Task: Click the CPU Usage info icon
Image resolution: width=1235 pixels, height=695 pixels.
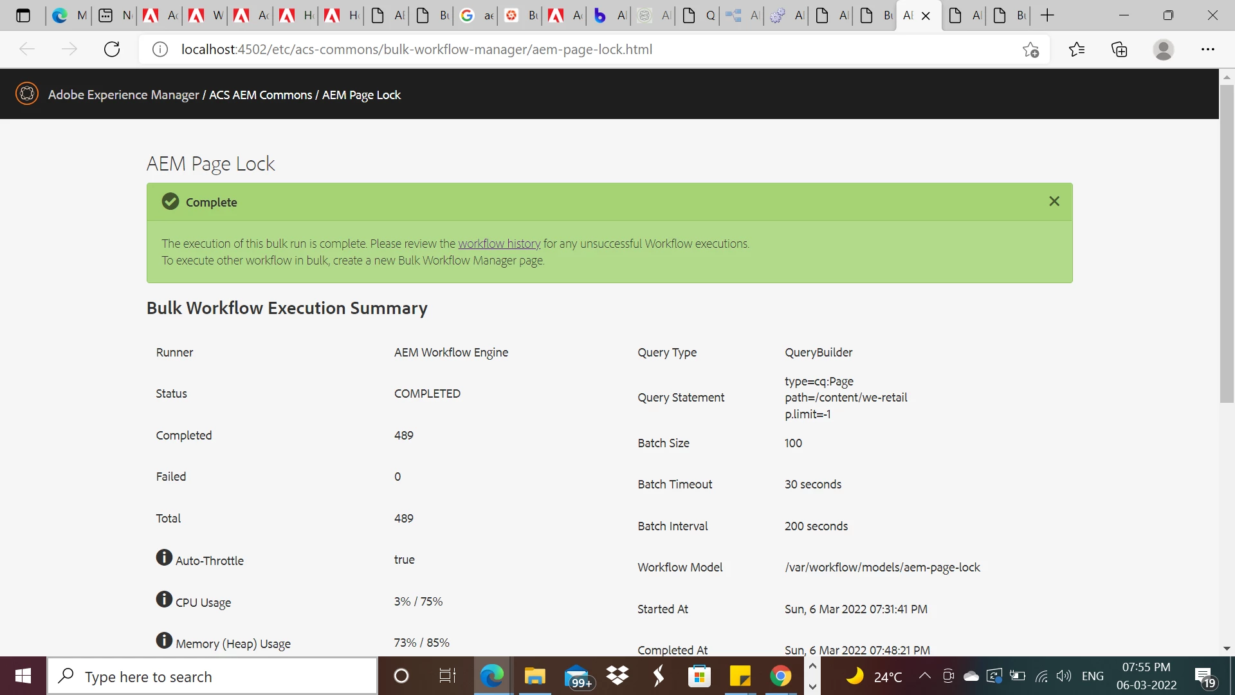Action: click(x=164, y=599)
